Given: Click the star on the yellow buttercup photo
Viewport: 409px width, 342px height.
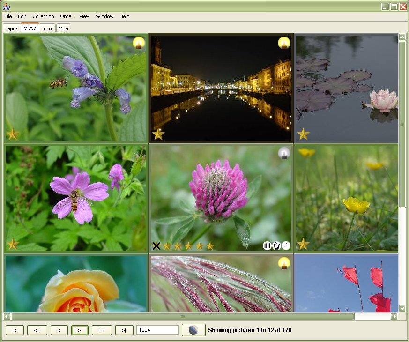Looking at the screenshot, I should 303,245.
